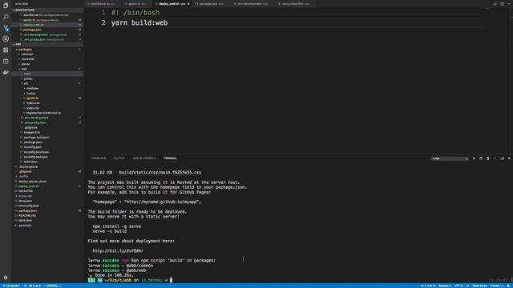Click the UTF-8 encoding in status bar
This screenshot has width=513, height=288.
(x=458, y=286)
